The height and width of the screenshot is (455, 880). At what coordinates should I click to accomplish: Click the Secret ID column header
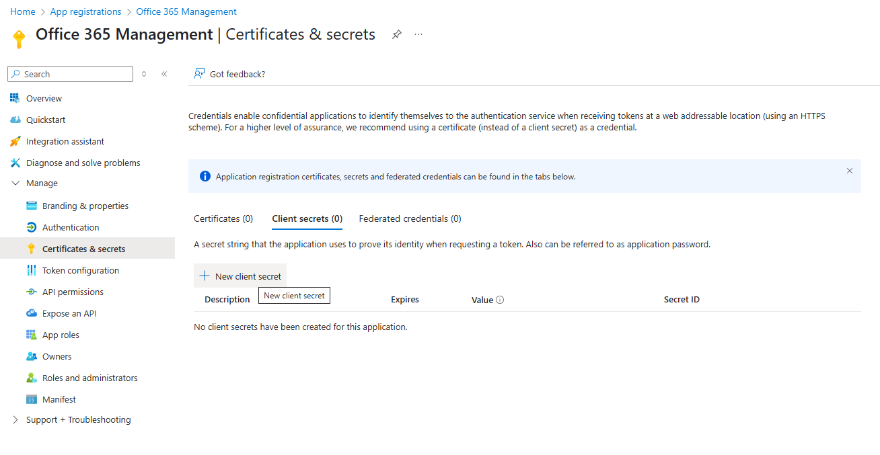coord(682,300)
